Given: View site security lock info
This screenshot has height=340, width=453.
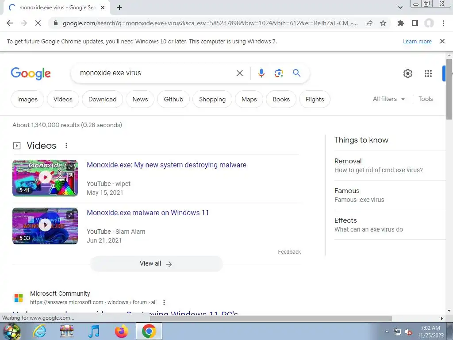Looking at the screenshot, I should tap(56, 23).
